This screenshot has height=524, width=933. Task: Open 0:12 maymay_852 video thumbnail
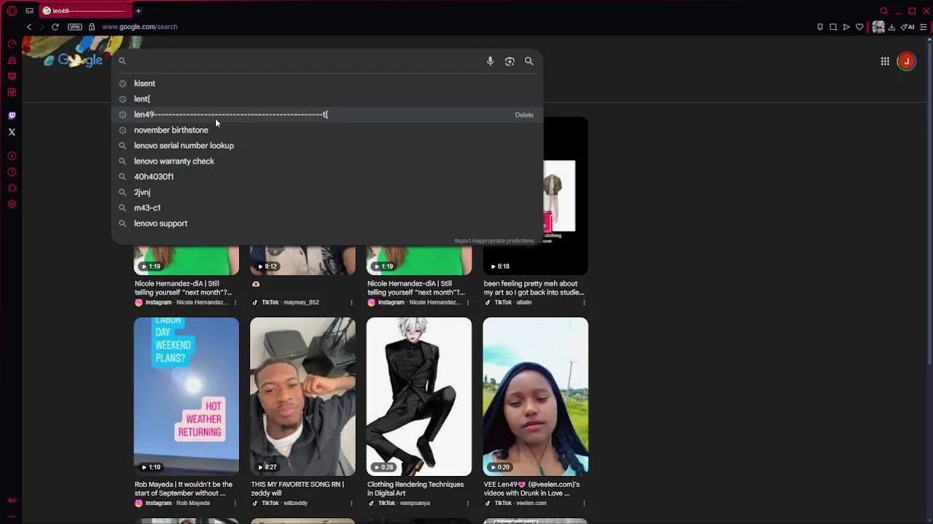point(302,261)
